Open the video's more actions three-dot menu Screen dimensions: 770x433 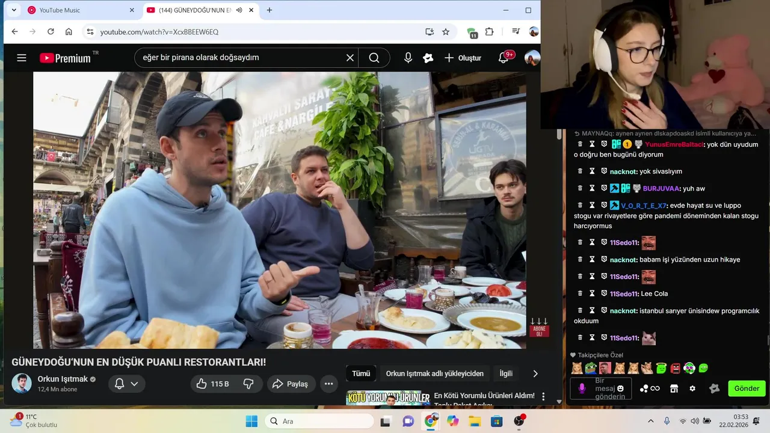[328, 384]
